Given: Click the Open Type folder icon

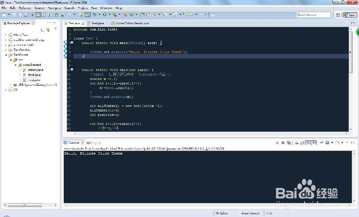Looking at the screenshot, I should coord(142,15).
